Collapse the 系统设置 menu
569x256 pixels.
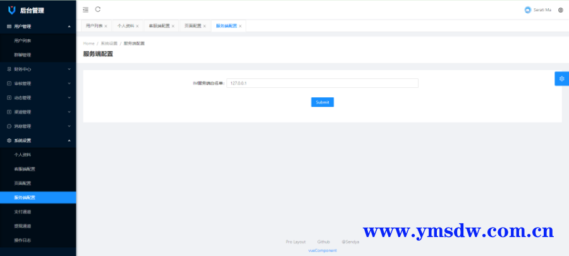point(38,140)
